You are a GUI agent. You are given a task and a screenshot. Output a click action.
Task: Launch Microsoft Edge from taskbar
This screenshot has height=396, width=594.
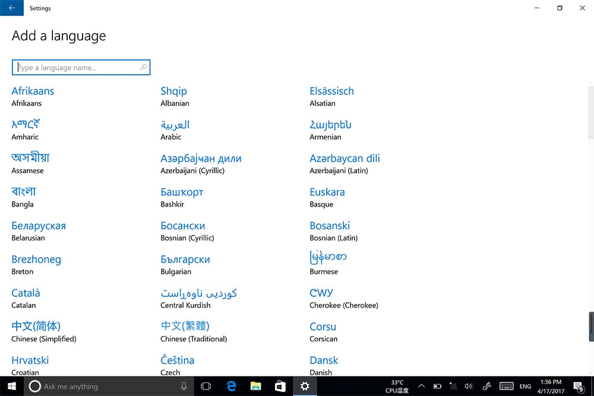pos(231,387)
